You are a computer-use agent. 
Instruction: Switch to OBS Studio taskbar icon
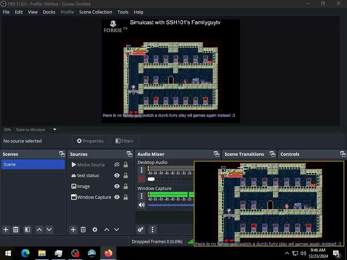[75, 253]
